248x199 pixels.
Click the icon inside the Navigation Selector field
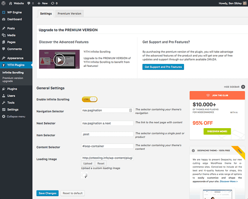coord(131,110)
